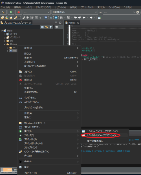This screenshot has height=175, width=141.
Task: Open the ソース(S) menu
Action: point(28,7)
